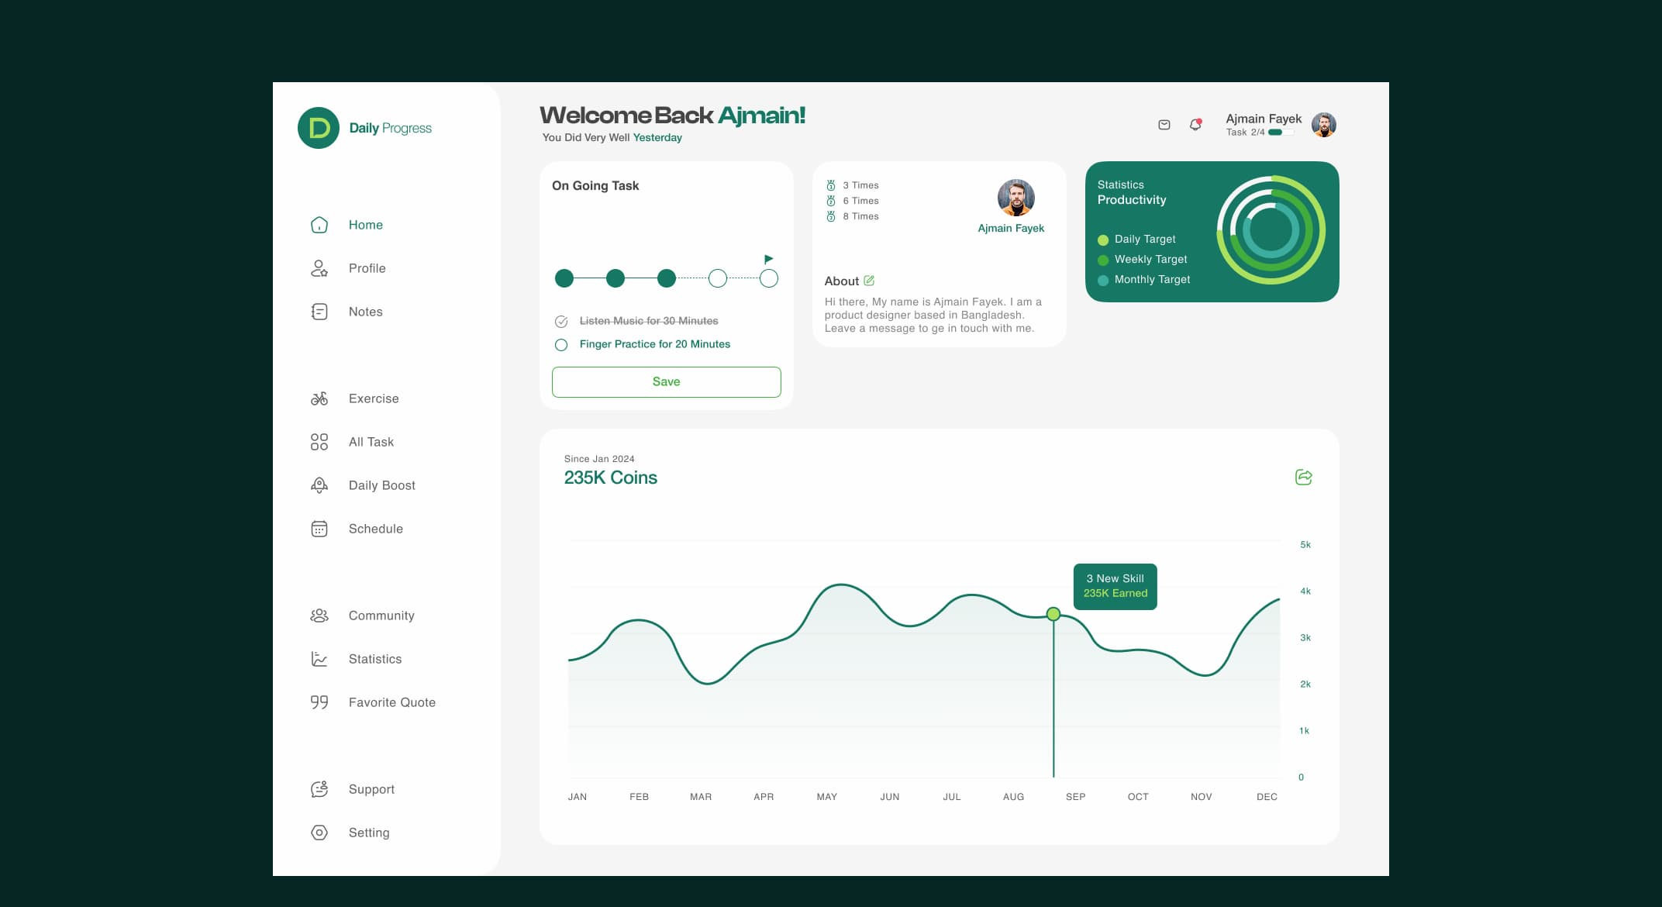Click the share icon on the coins chart
The width and height of the screenshot is (1662, 907).
(x=1303, y=478)
